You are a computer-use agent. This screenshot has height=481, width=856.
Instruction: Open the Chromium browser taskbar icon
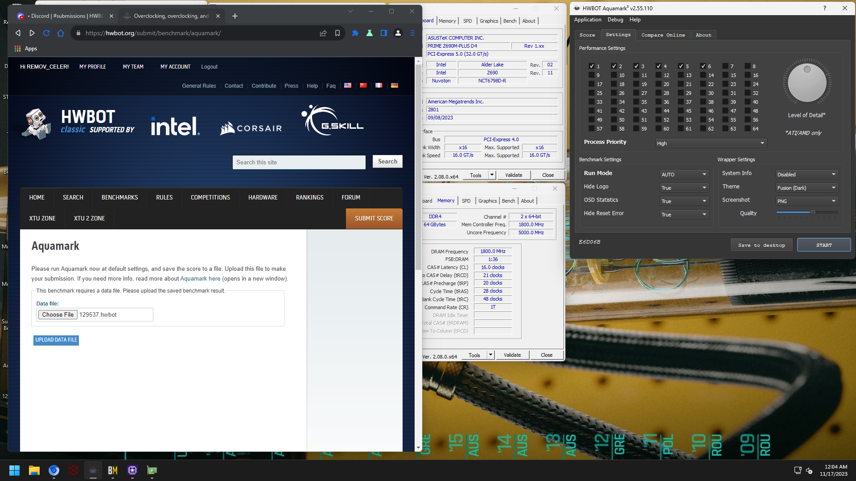click(54, 470)
